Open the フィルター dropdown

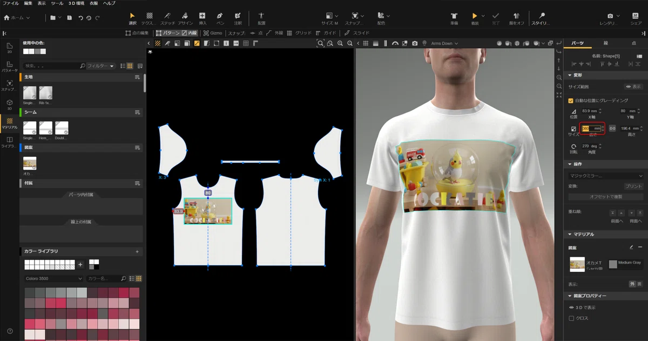point(101,66)
